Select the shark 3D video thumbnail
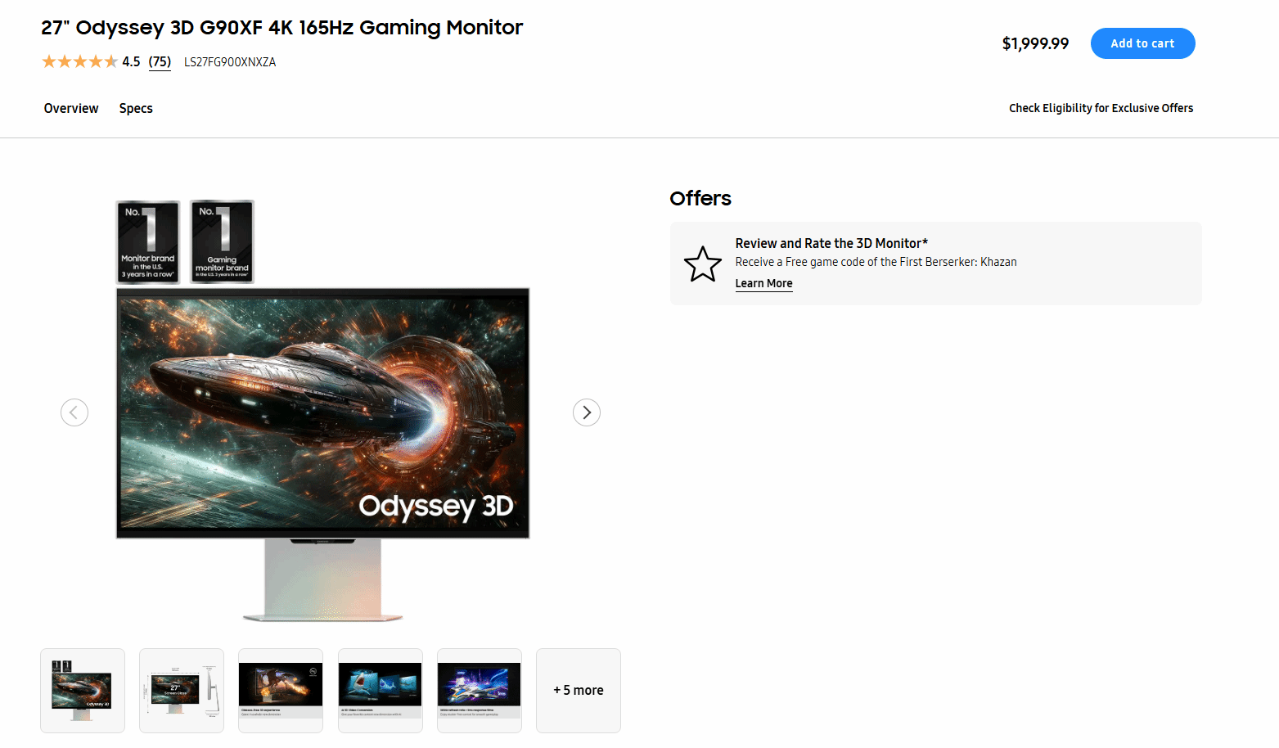1279x748 pixels. click(x=381, y=691)
